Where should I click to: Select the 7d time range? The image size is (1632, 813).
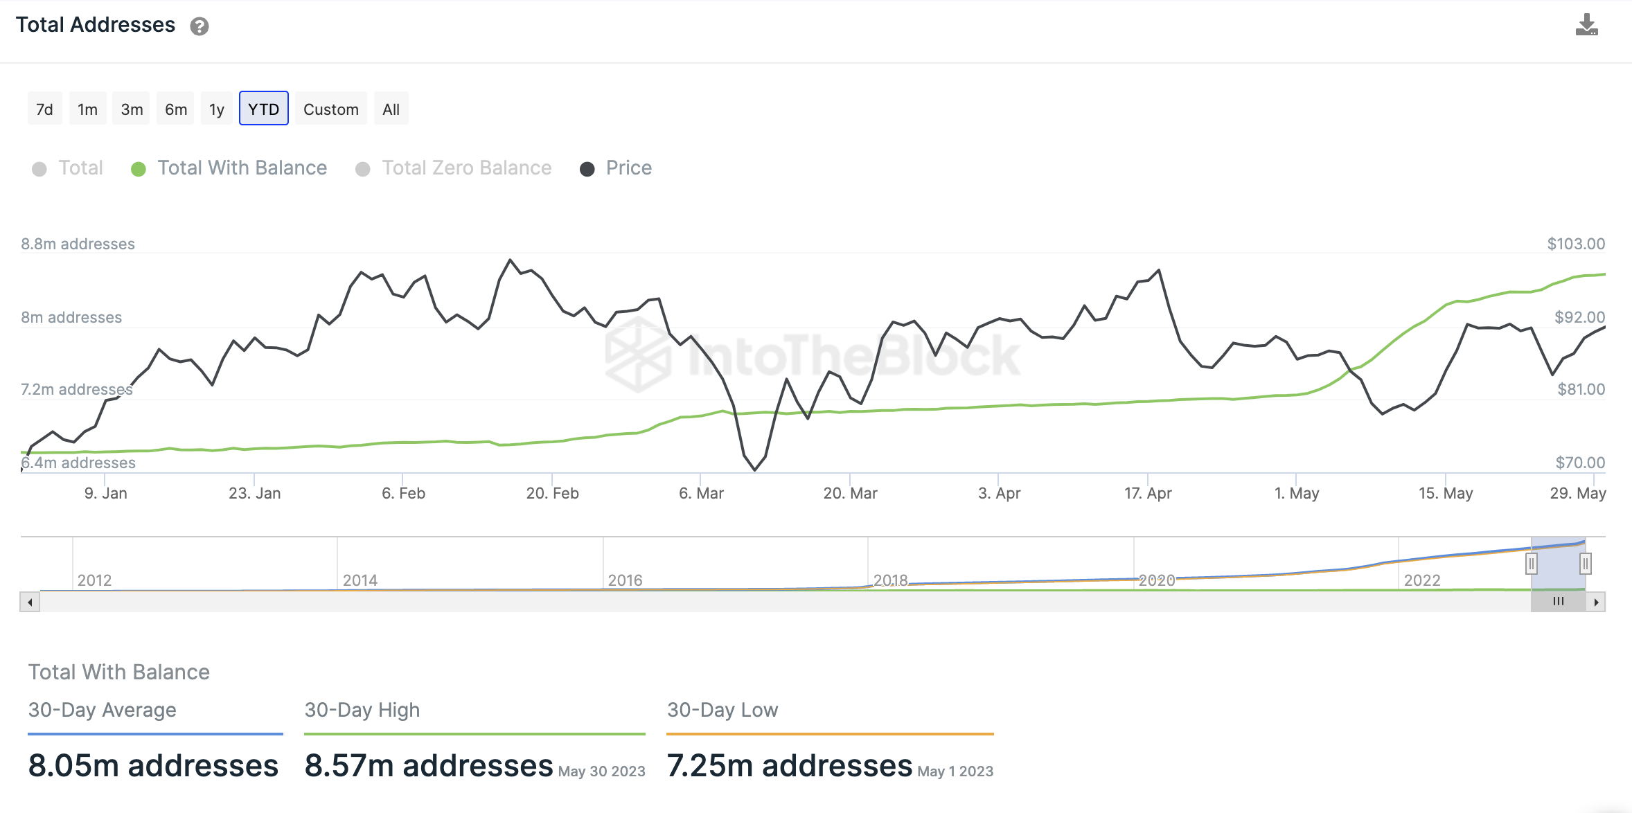45,109
